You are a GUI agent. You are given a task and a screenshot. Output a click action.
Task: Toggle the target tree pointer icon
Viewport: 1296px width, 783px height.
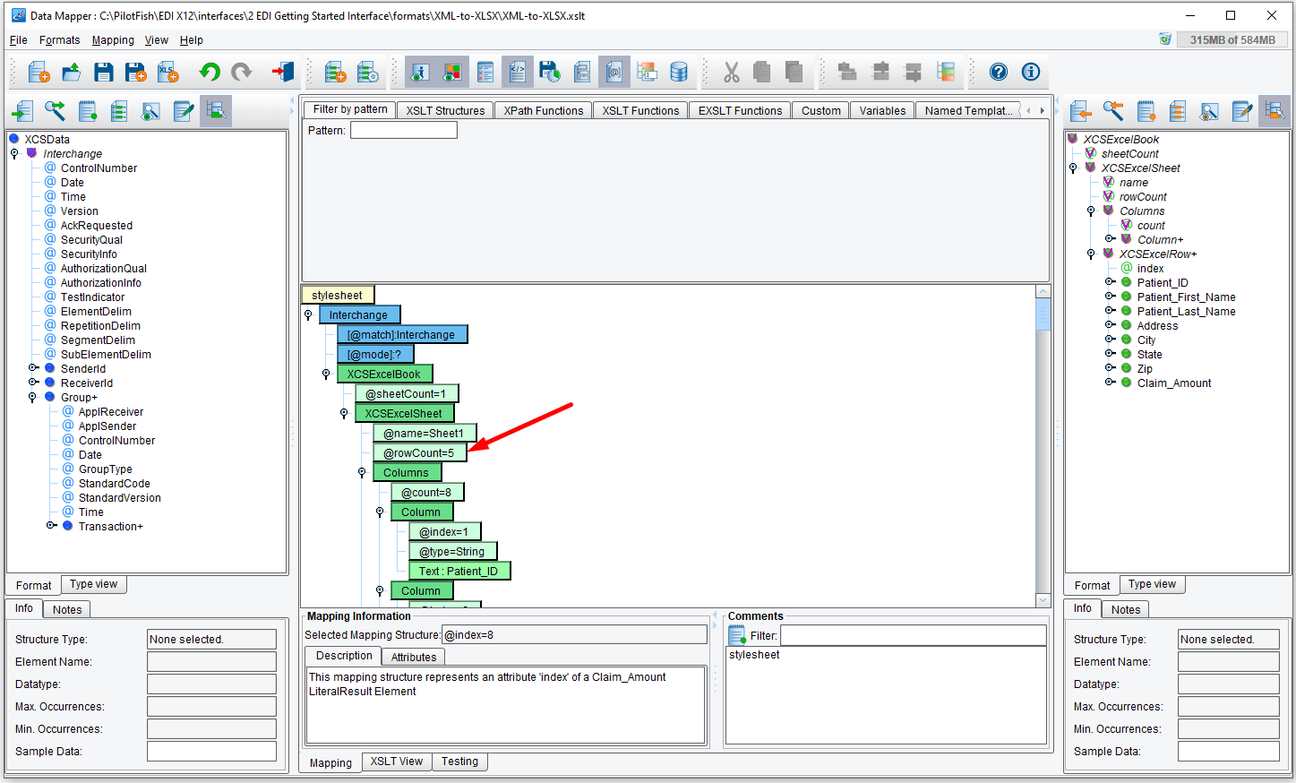[x=1275, y=111]
